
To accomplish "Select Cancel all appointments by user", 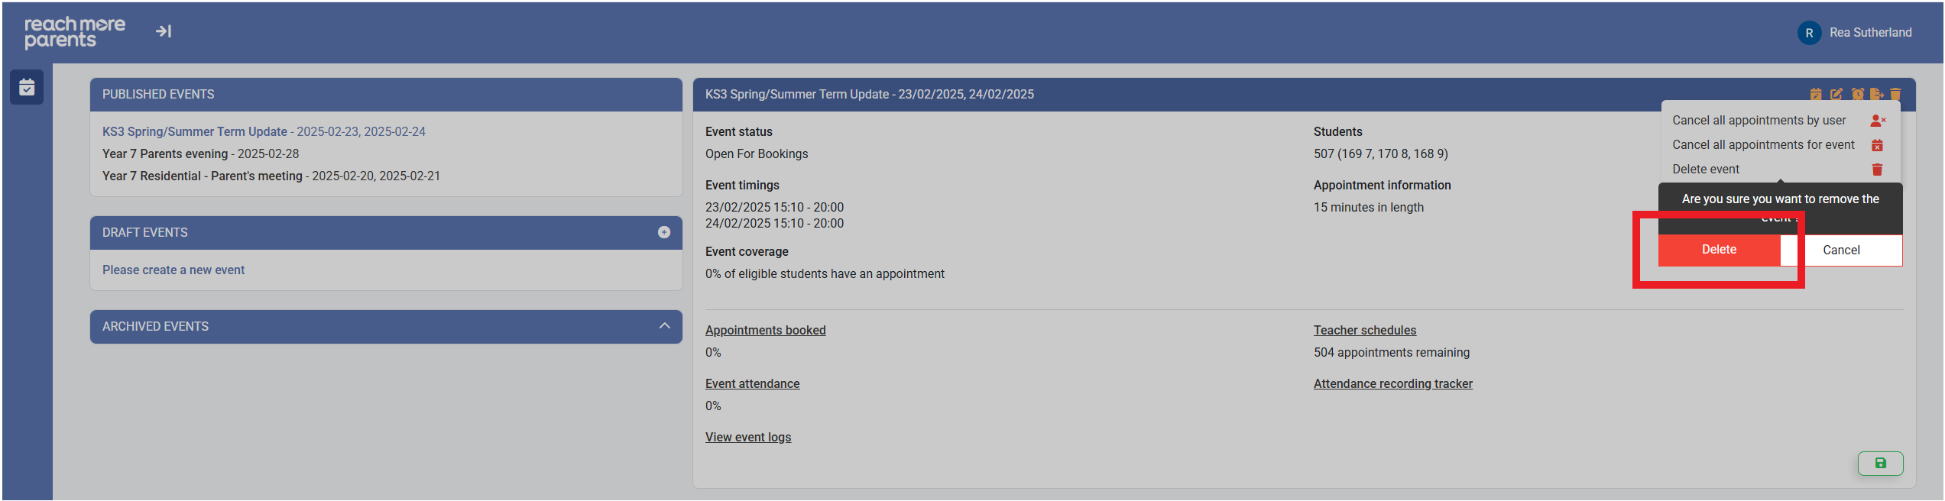I will click(x=1759, y=121).
